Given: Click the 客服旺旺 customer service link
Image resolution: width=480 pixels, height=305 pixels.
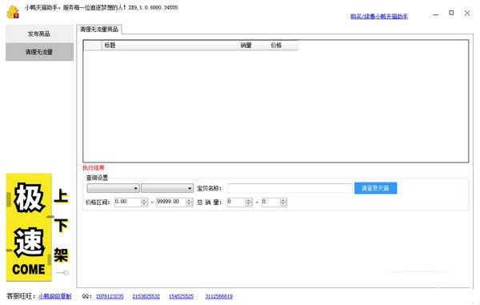Looking at the screenshot, I should (x=55, y=296).
